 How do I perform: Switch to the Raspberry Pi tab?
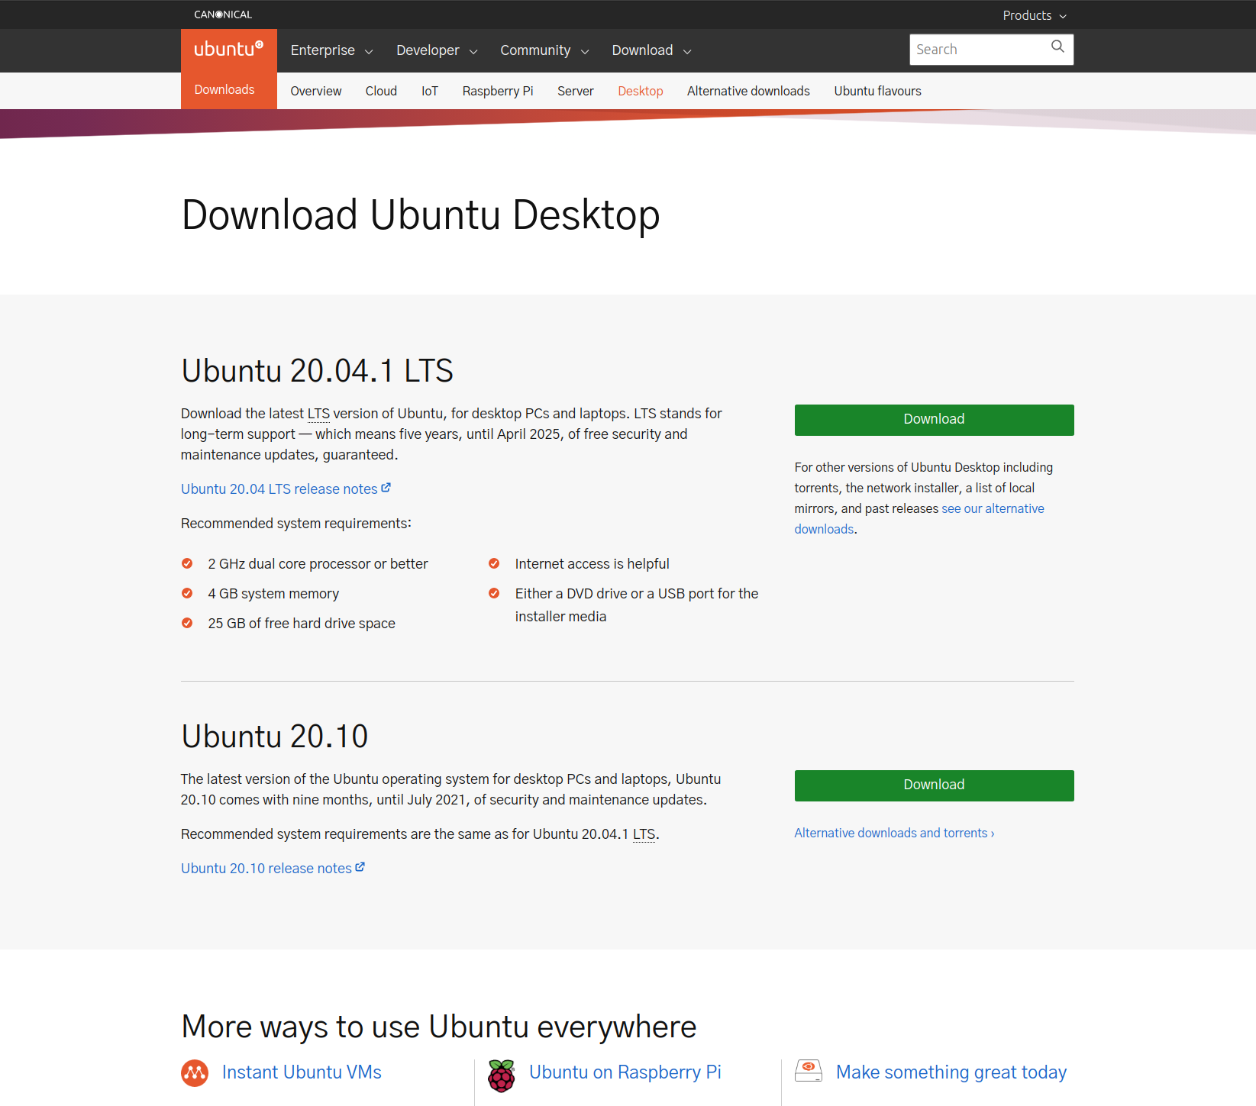[x=498, y=91]
